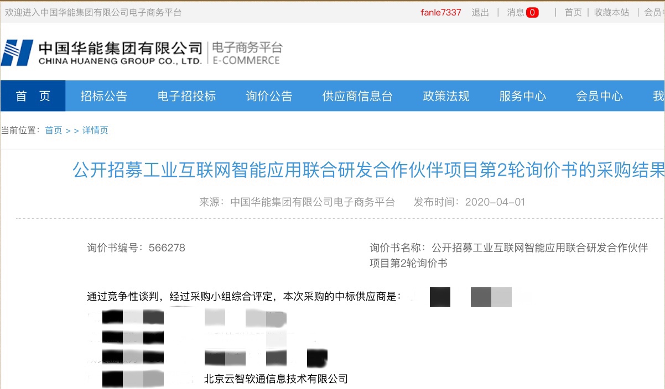Click the 询价书名称 field text
The width and height of the screenshot is (665, 389).
tap(509, 255)
